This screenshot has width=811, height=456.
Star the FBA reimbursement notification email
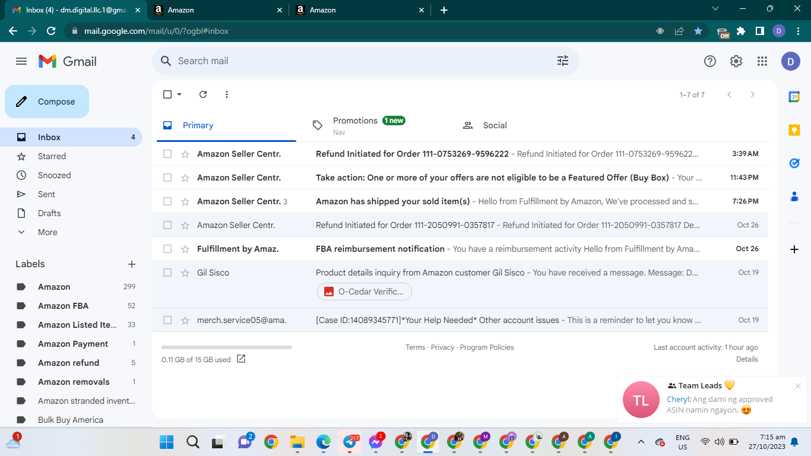coord(185,249)
